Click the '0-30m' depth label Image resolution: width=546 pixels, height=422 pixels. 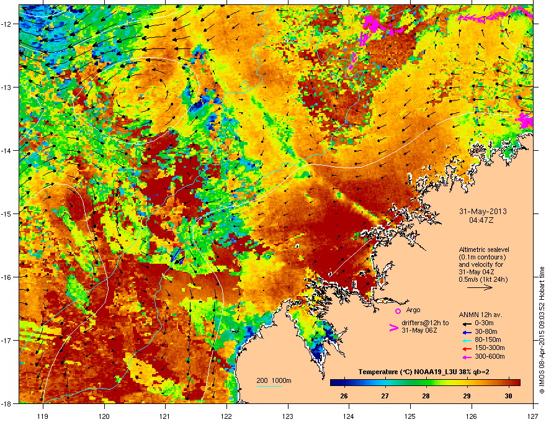click(x=485, y=323)
